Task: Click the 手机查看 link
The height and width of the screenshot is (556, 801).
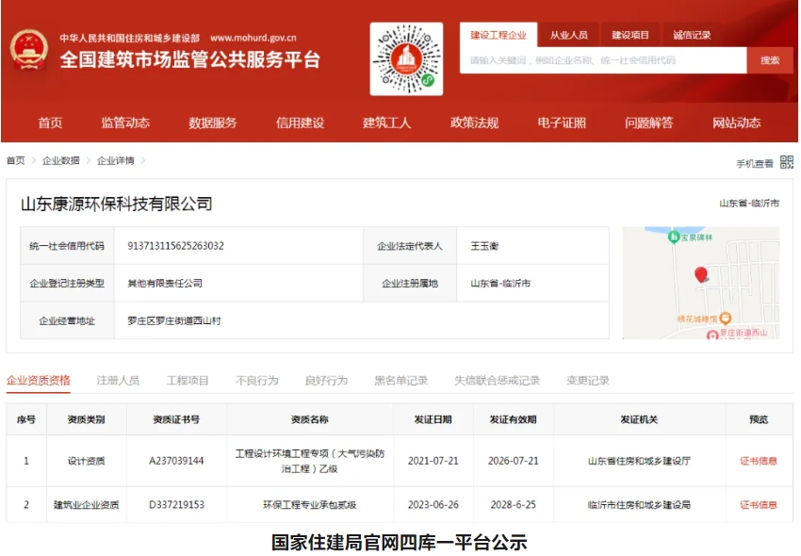Action: tap(755, 164)
